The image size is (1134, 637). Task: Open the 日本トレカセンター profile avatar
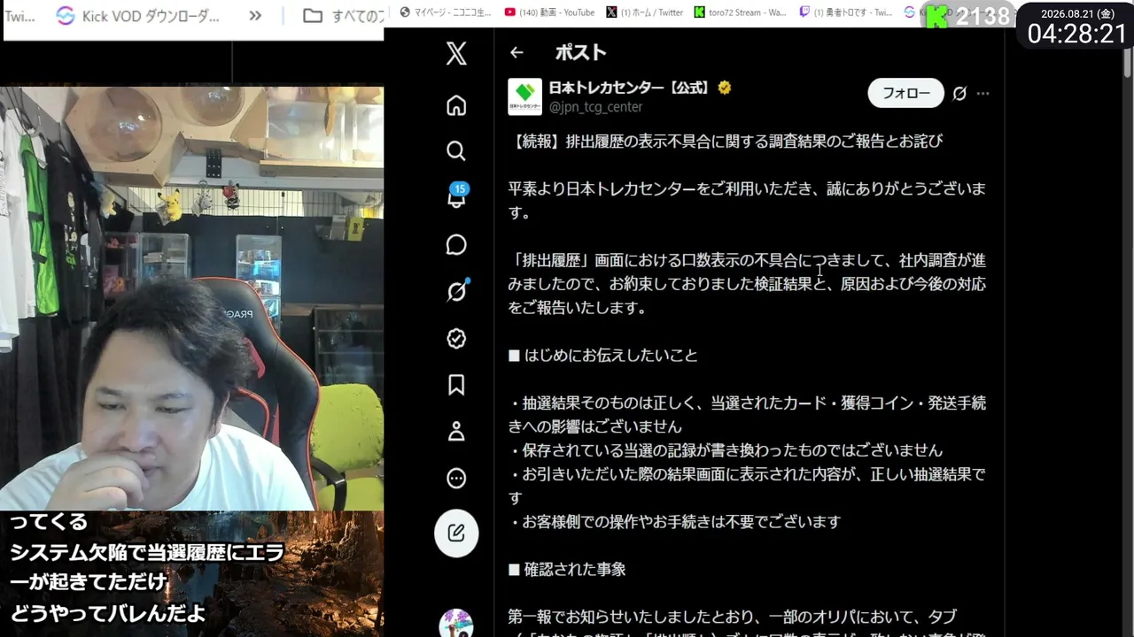coord(524,97)
